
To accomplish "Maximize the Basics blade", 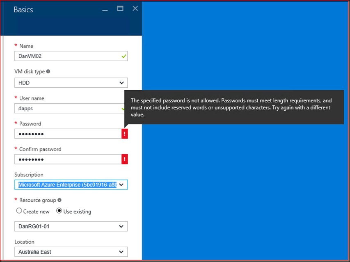I will [120, 8].
